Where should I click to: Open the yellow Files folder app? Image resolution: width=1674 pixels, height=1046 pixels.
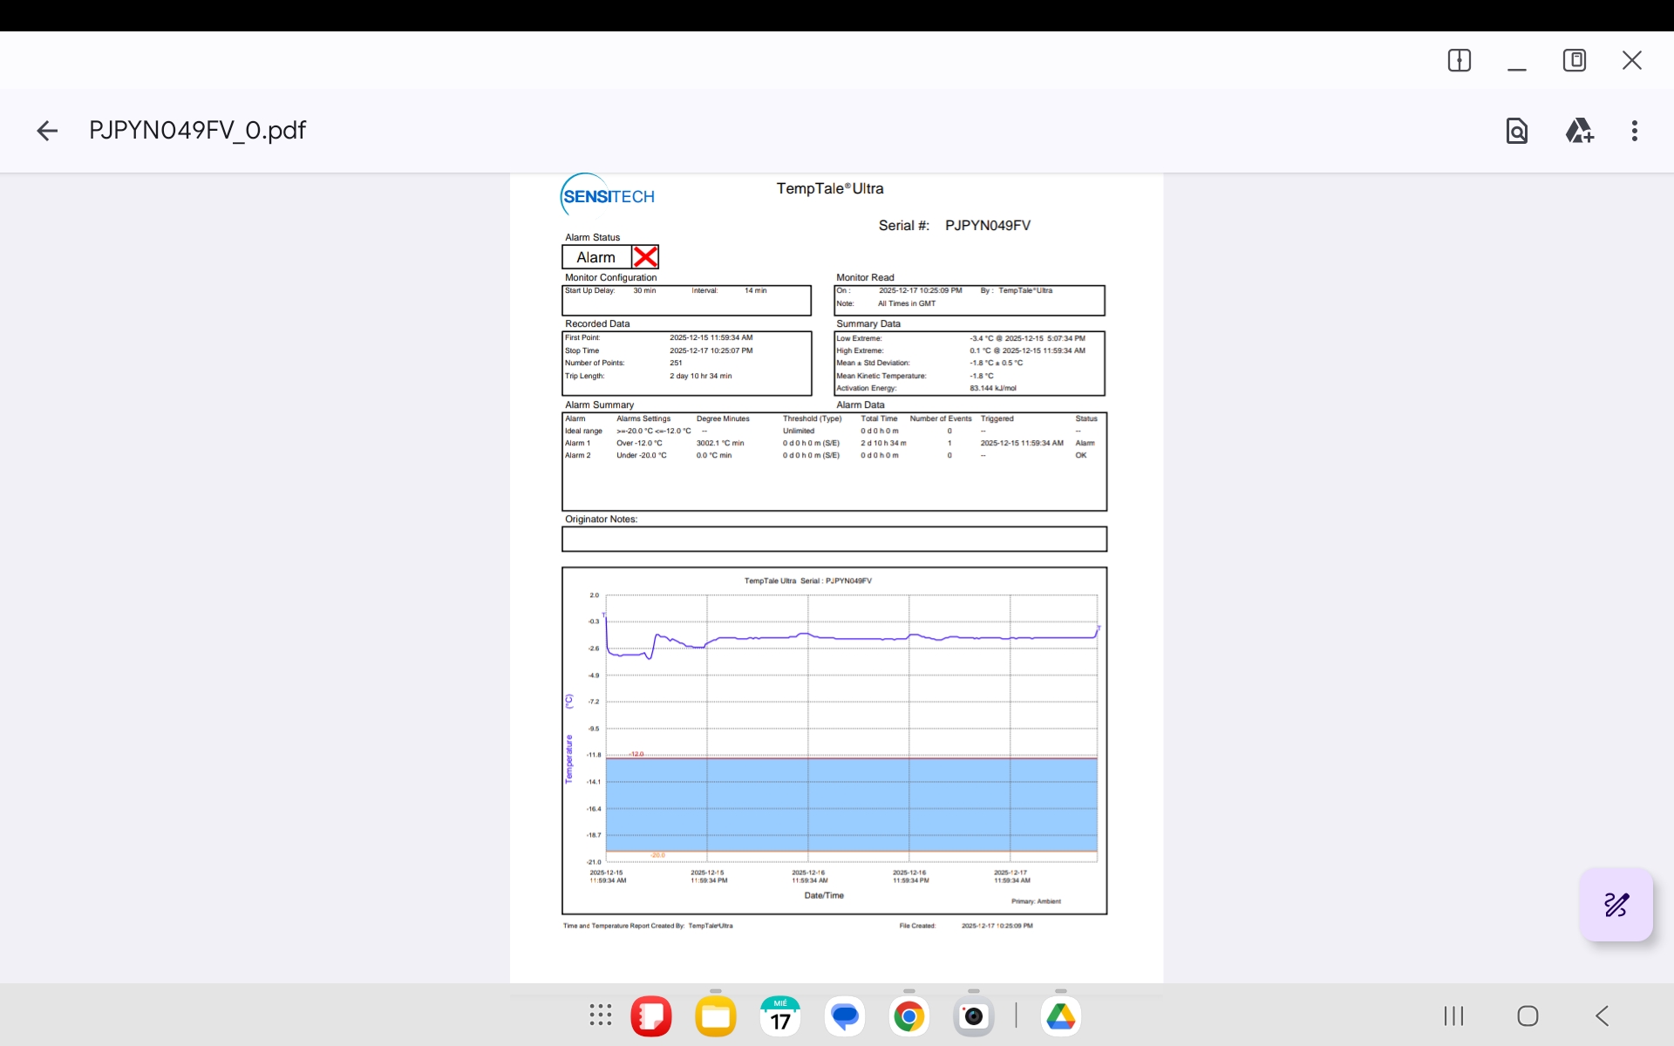[x=716, y=1016]
